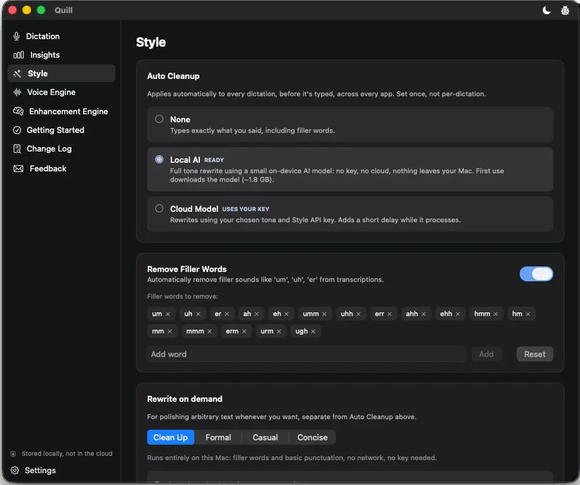The width and height of the screenshot is (580, 485).
Task: Toggle the Remove Filler Words switch
Action: click(536, 274)
